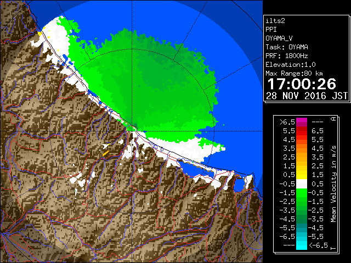Click the 'Elevation:1.0' line

tap(291, 65)
